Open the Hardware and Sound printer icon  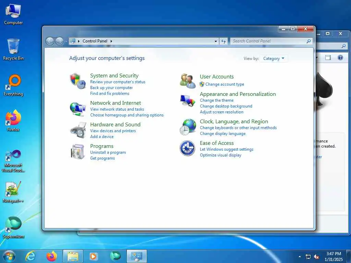coord(78,130)
